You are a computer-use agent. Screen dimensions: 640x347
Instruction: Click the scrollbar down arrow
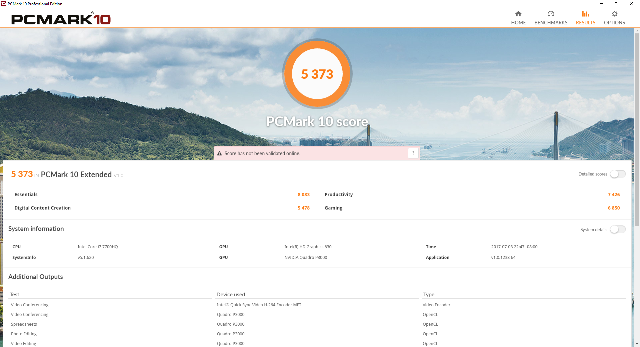(637, 344)
